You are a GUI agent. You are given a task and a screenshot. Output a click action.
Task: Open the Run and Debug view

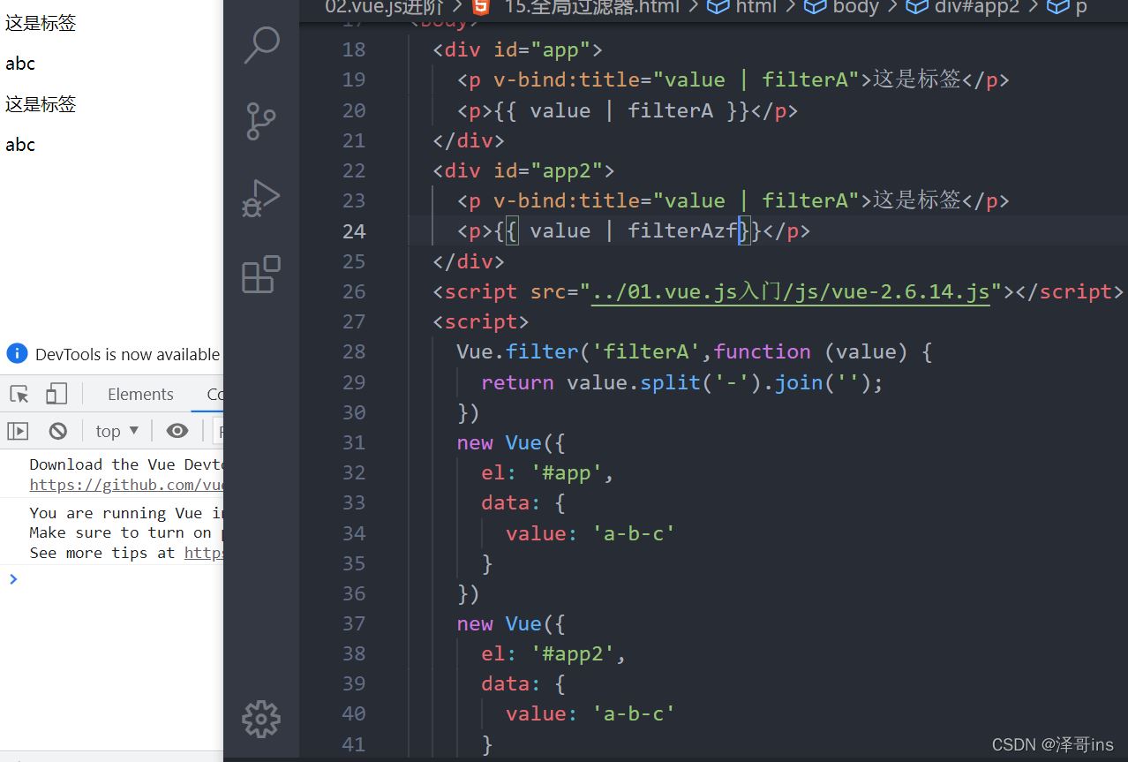click(261, 199)
